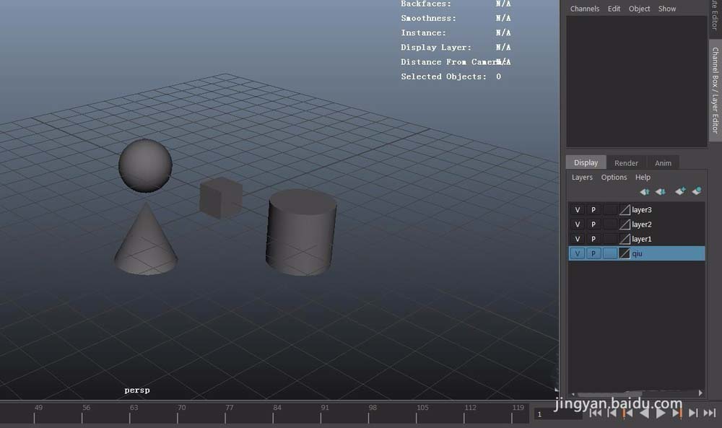The image size is (722, 428).
Task: Click the qiu layer display type icon
Action: [x=625, y=253]
